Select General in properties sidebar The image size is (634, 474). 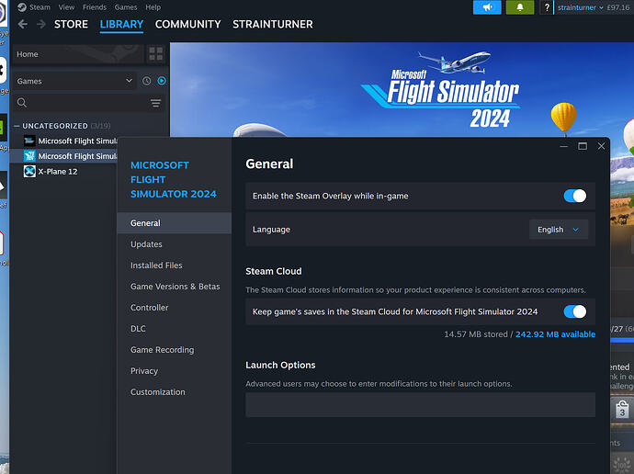(x=175, y=223)
